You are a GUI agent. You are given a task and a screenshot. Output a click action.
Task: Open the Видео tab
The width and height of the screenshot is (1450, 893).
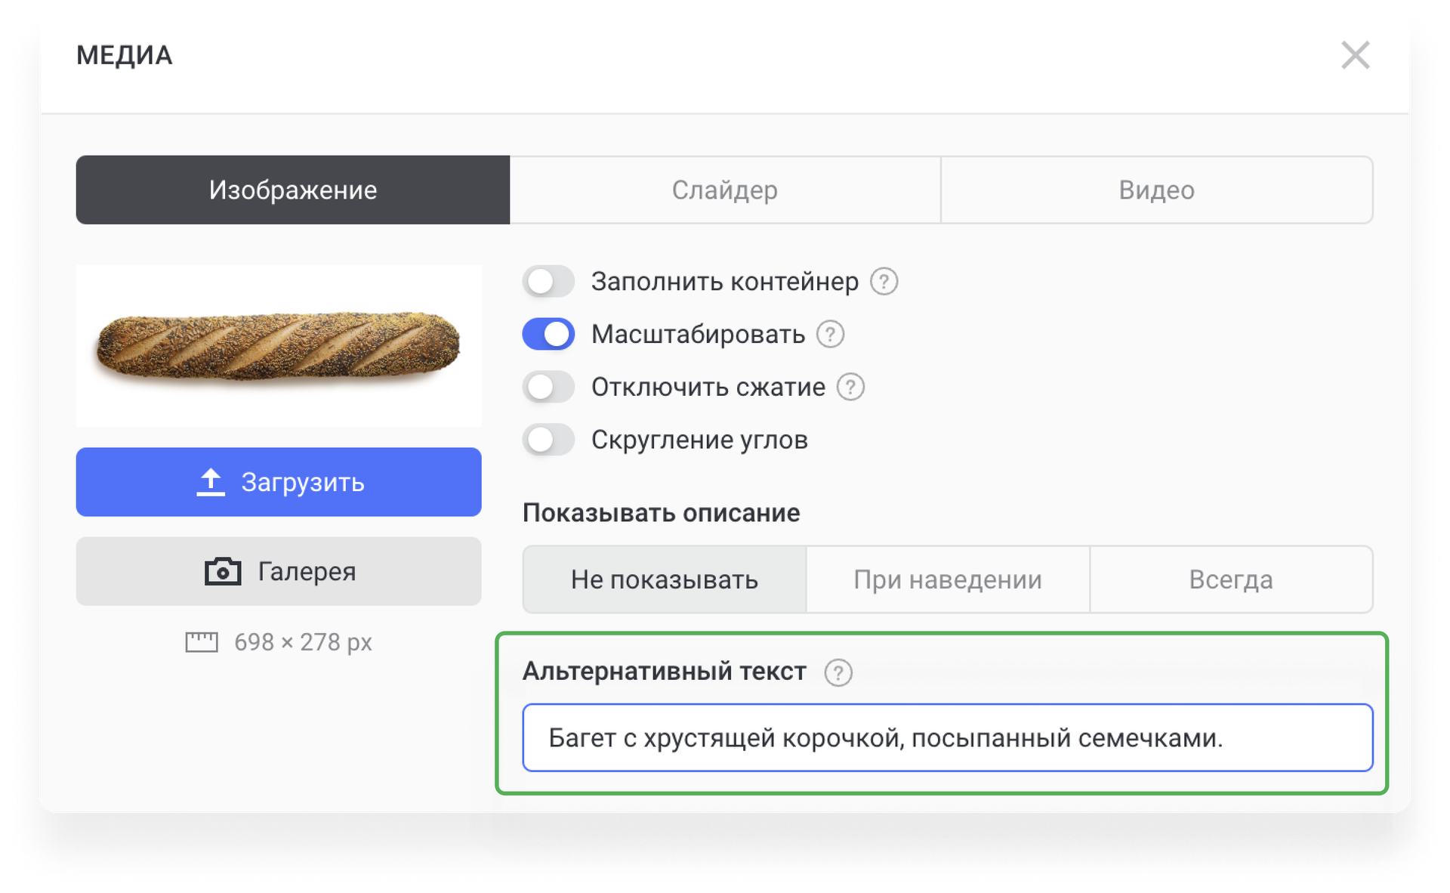[x=1156, y=190]
